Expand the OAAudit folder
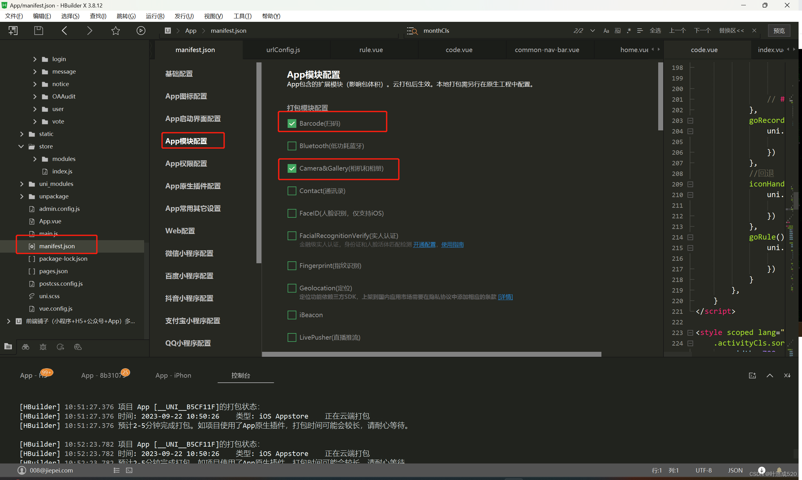 tap(35, 96)
